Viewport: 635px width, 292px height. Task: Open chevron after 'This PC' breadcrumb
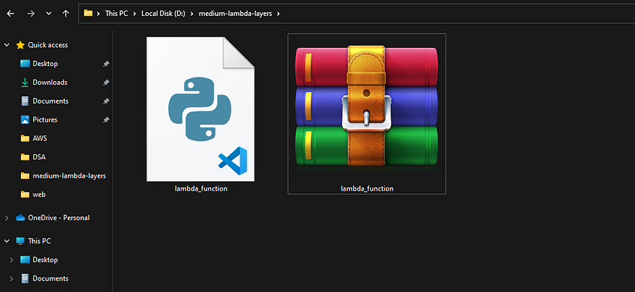pos(134,13)
